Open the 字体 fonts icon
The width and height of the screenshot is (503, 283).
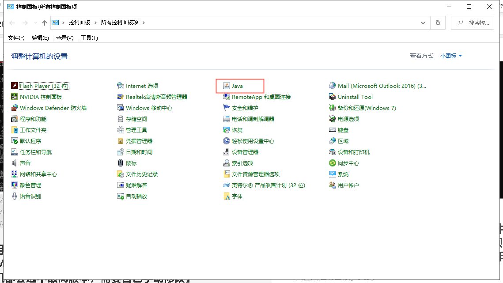227,196
